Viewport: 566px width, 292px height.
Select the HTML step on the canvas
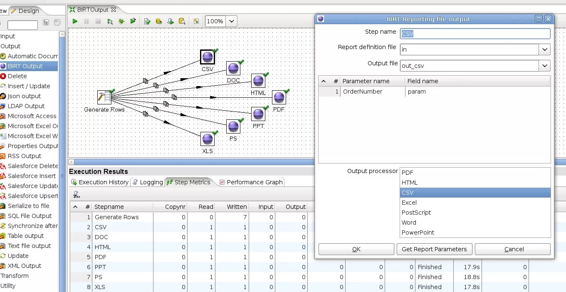click(x=258, y=81)
